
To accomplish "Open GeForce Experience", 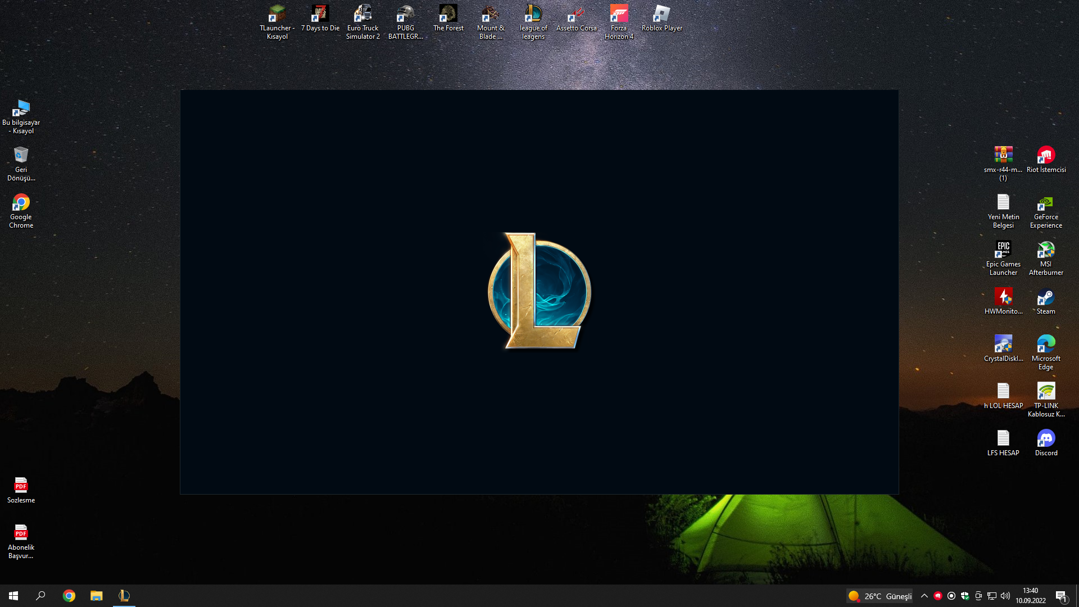I will tap(1045, 203).
